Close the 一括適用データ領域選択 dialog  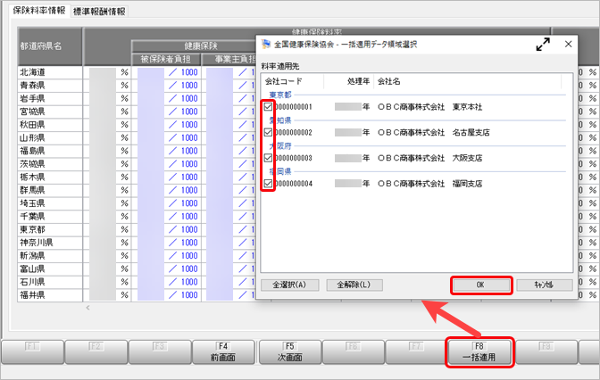click(x=568, y=45)
